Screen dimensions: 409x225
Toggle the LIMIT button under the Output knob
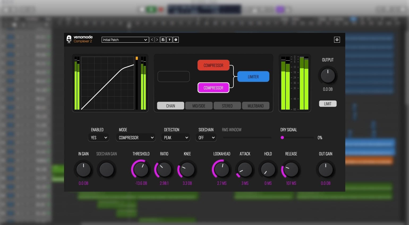(x=327, y=103)
